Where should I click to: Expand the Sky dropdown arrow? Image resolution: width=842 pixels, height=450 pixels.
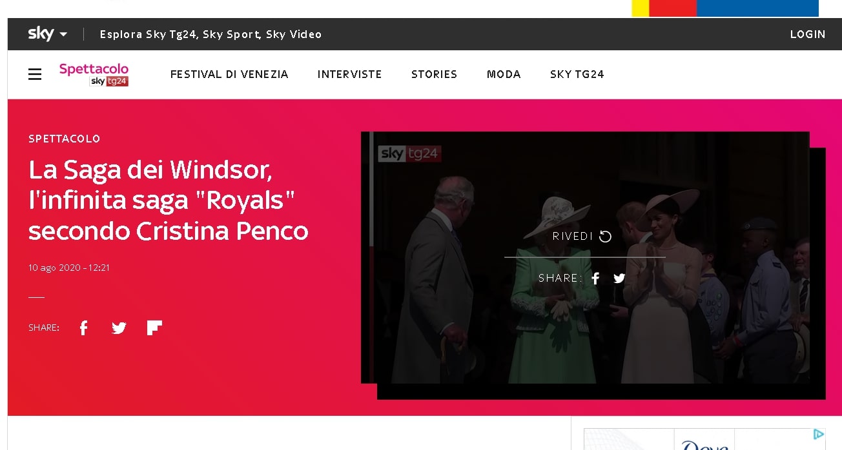(63, 34)
